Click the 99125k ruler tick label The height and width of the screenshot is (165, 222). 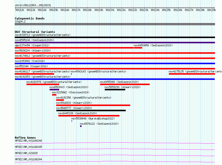click(x=166, y=10)
